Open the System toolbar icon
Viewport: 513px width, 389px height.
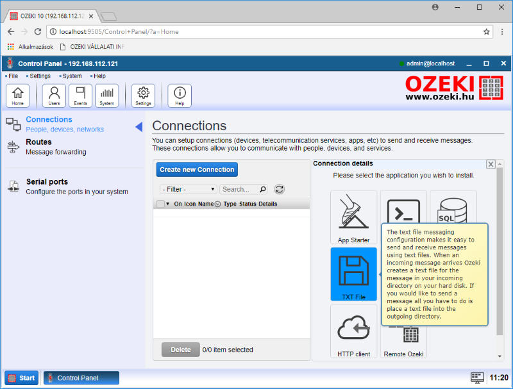(x=107, y=95)
